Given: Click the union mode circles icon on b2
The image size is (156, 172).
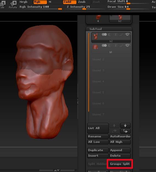Looking at the screenshot, I should 104,35.
